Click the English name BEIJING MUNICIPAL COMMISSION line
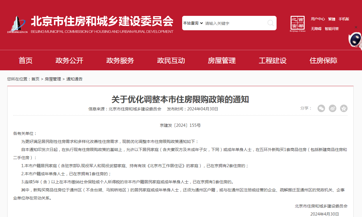The width and height of the screenshot is (362, 217). coord(102,32)
